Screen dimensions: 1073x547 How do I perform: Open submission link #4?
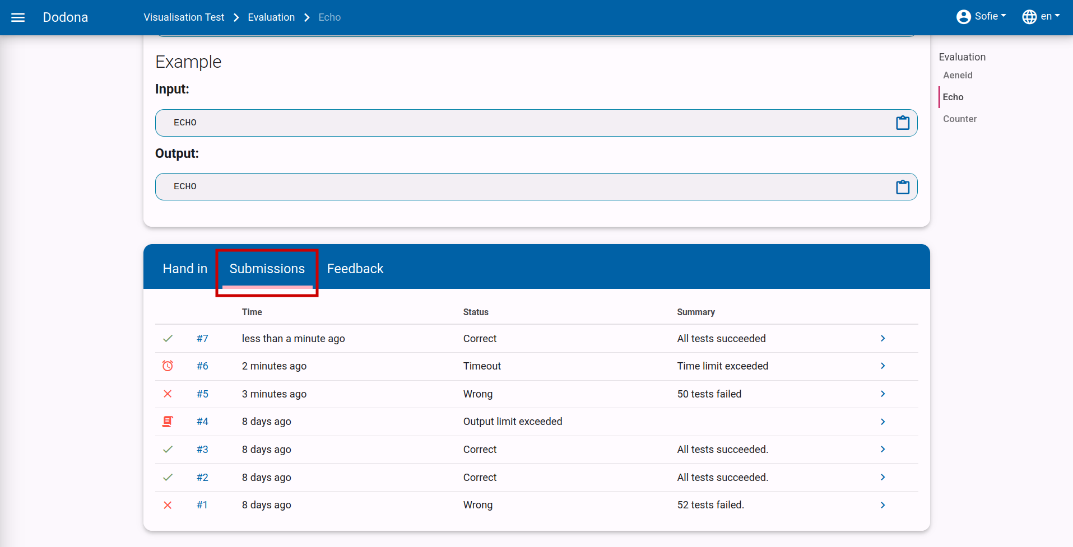(x=202, y=422)
